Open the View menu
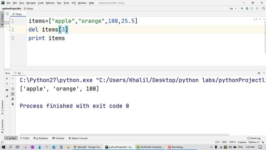 22,3
